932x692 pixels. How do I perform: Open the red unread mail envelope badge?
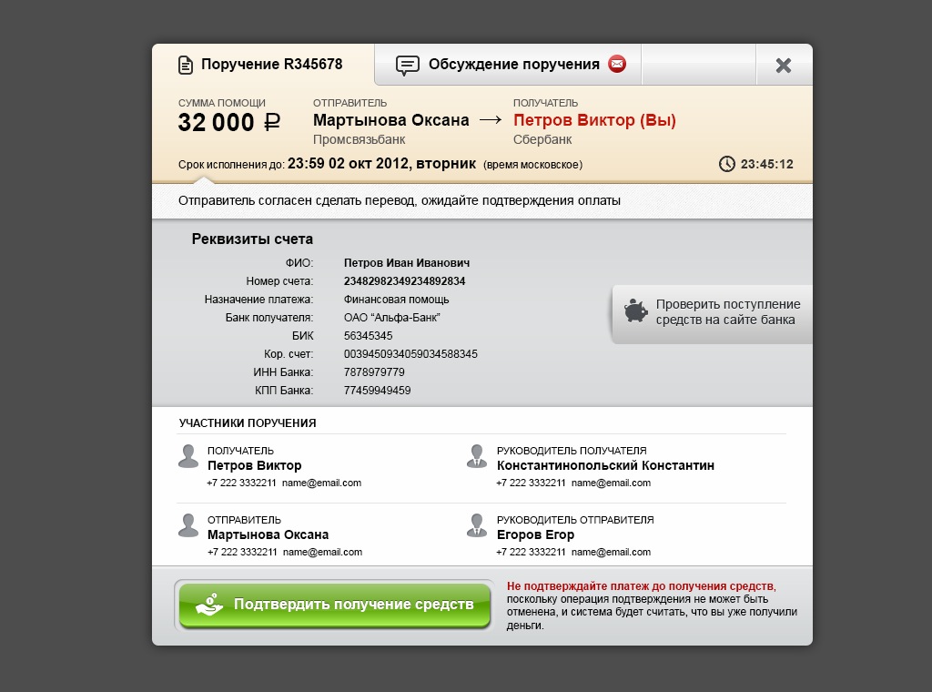tap(617, 63)
